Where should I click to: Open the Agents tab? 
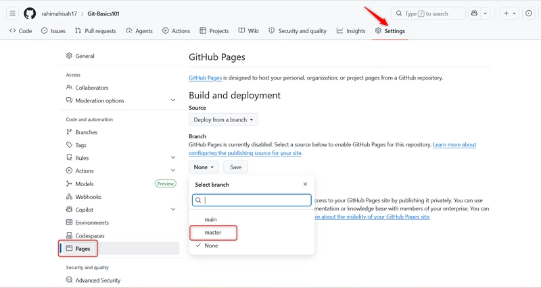[139, 30]
